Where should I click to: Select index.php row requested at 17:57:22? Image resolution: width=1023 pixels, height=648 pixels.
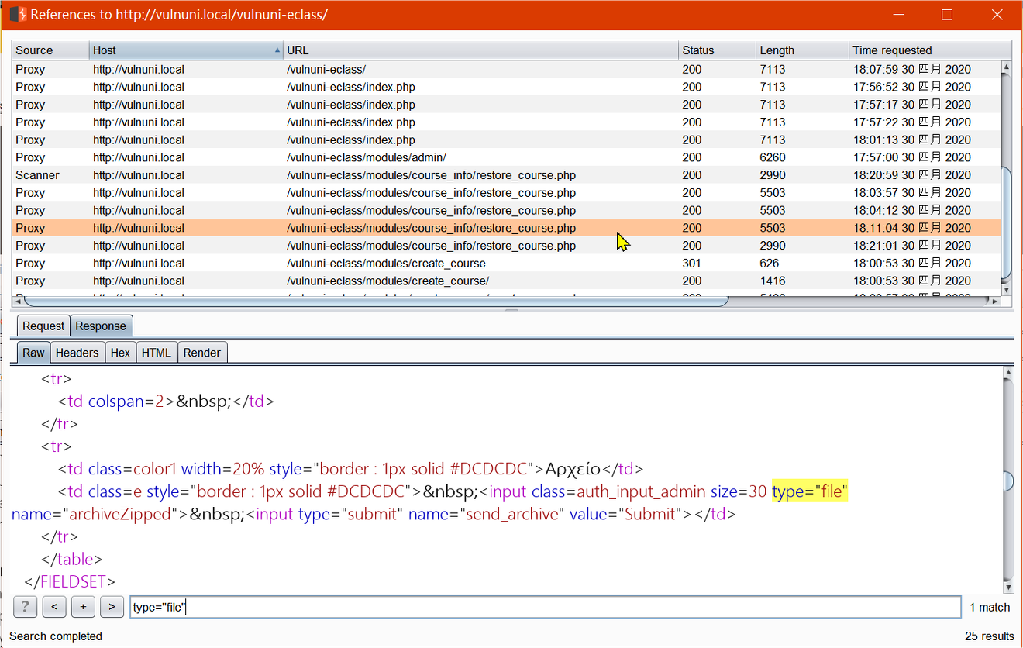(507, 122)
